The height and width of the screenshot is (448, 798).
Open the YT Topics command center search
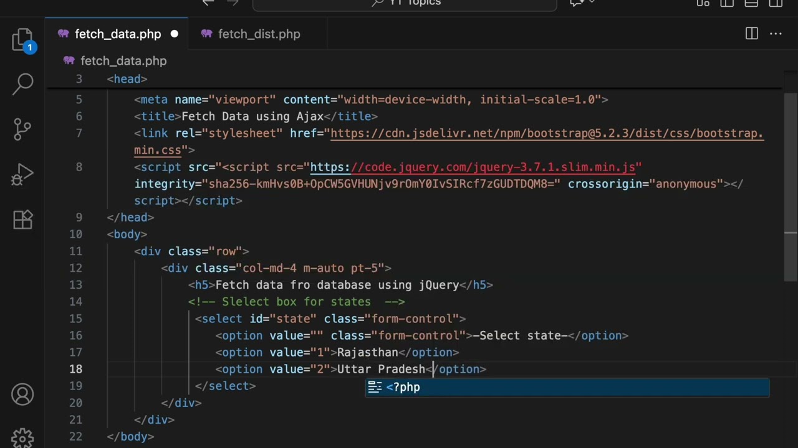[405, 4]
